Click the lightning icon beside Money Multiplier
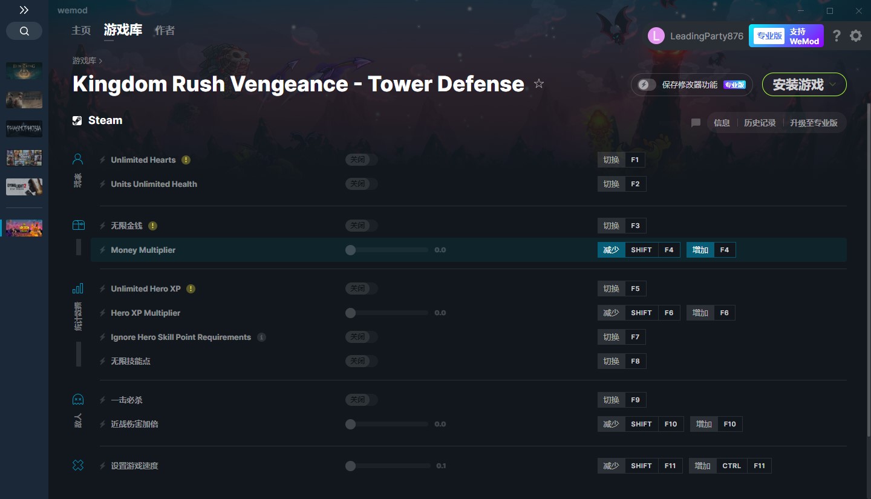This screenshot has width=871, height=499. click(x=102, y=250)
